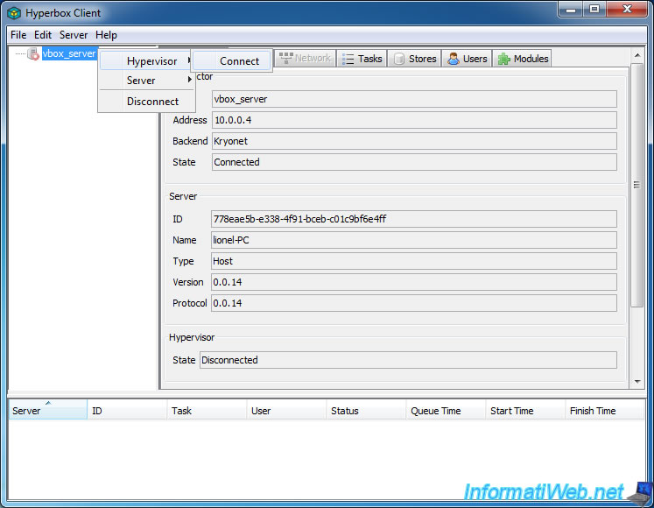Show the Modules tab

point(523,59)
